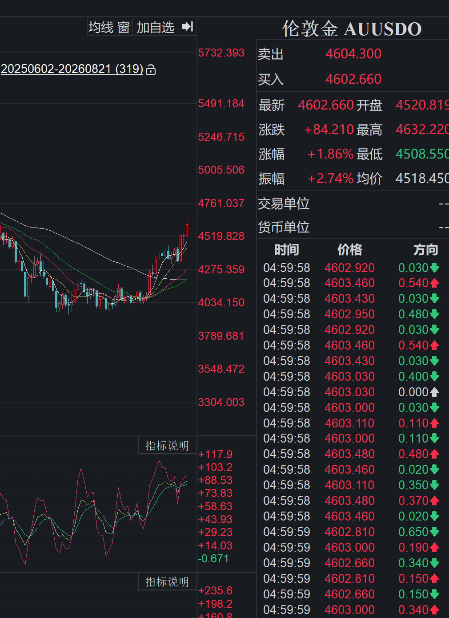Click the 卖出 sell price 4604.300
Viewport: 449px width, 618px height.
click(353, 54)
